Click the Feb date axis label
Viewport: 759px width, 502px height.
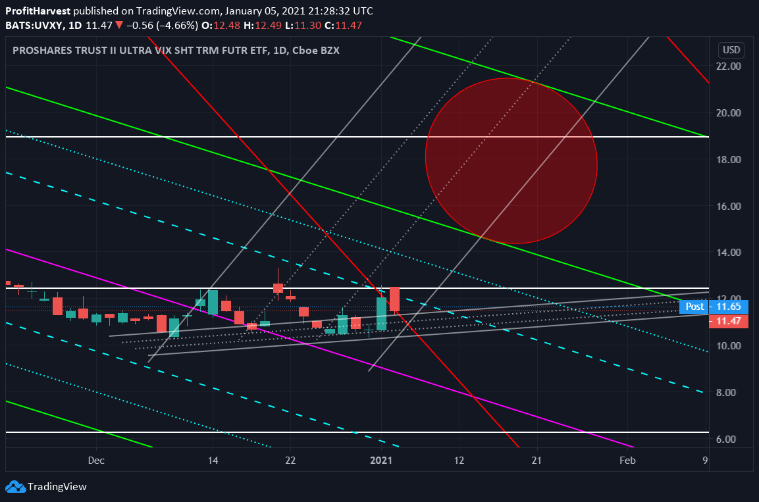coord(627,461)
